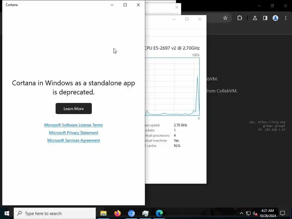Select the N/A cache value
This screenshot has height=219, width=292.
click(177, 146)
